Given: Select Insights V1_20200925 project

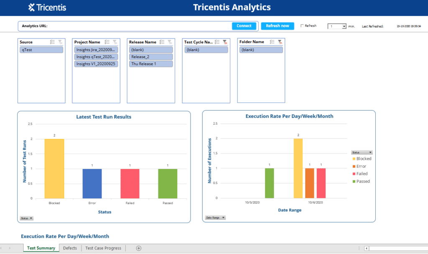Looking at the screenshot, I should 96,64.
